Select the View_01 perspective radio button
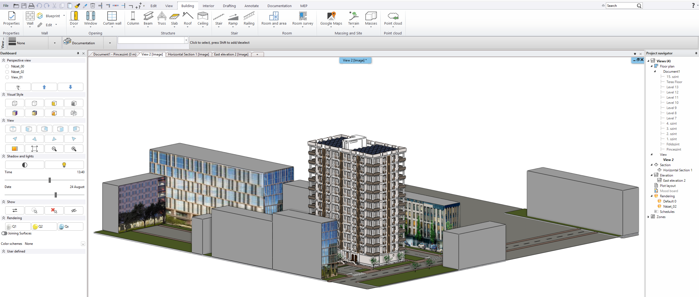This screenshot has height=297, width=699. [x=7, y=77]
